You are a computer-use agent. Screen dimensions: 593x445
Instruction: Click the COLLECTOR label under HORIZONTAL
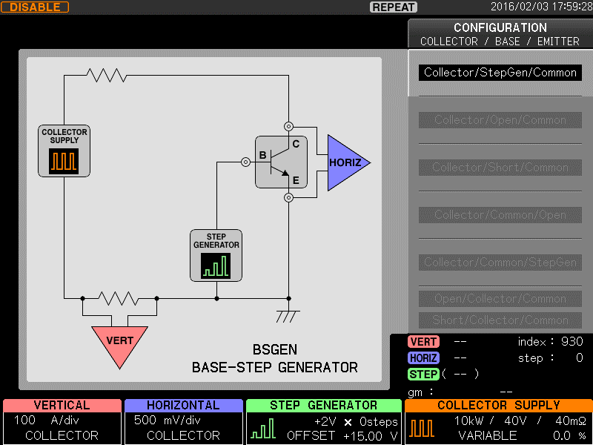183,435
